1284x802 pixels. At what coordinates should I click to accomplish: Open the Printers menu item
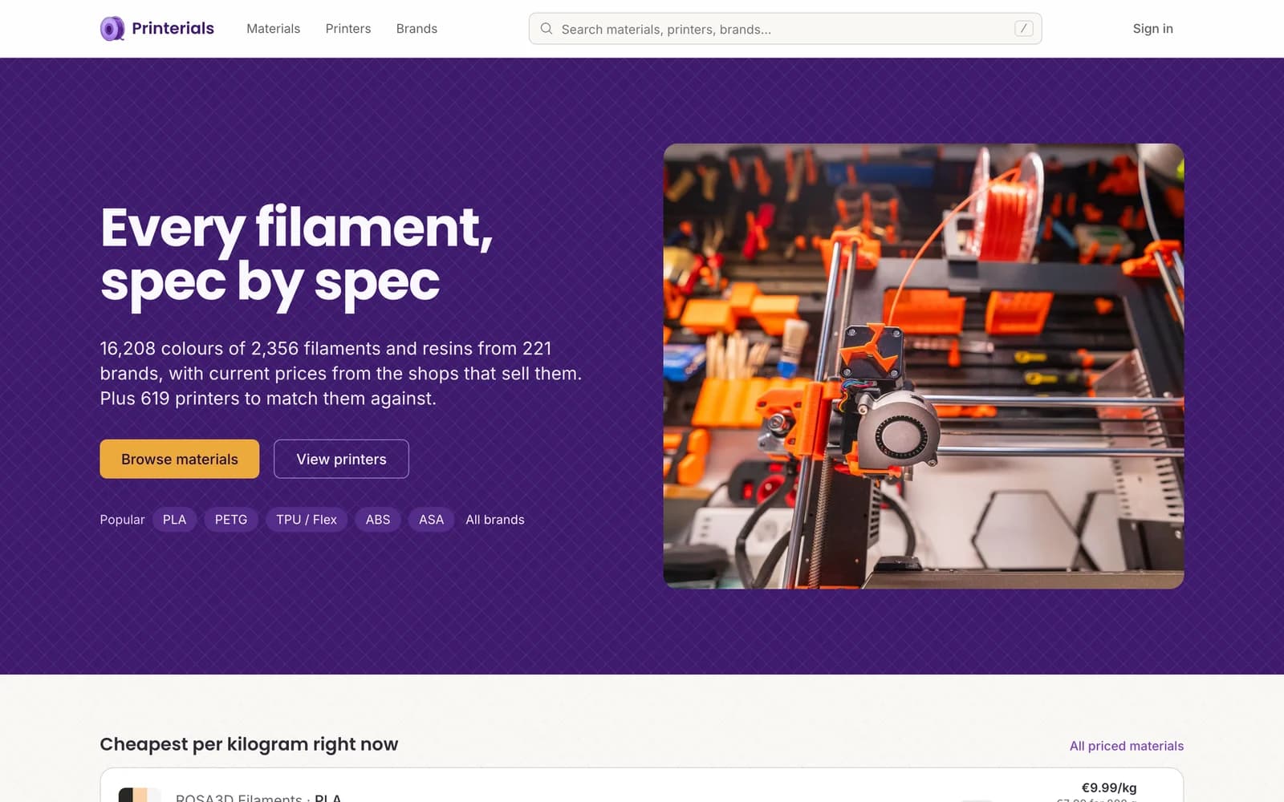click(x=348, y=29)
